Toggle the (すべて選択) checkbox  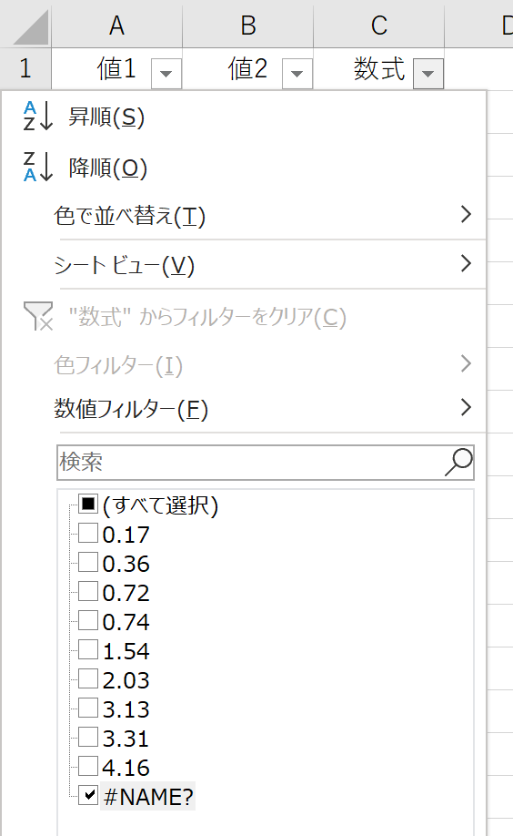coord(88,504)
